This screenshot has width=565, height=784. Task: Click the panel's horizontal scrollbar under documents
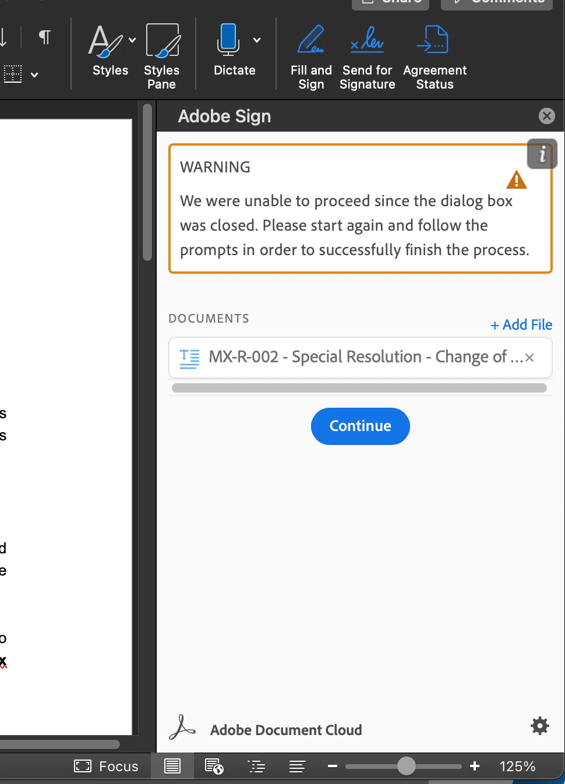tap(359, 388)
